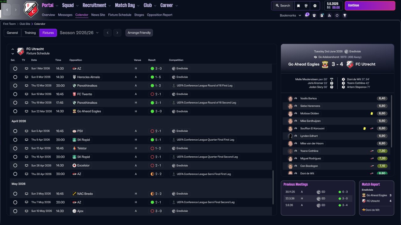Open the message bookmark showing badge 1

[307, 15]
